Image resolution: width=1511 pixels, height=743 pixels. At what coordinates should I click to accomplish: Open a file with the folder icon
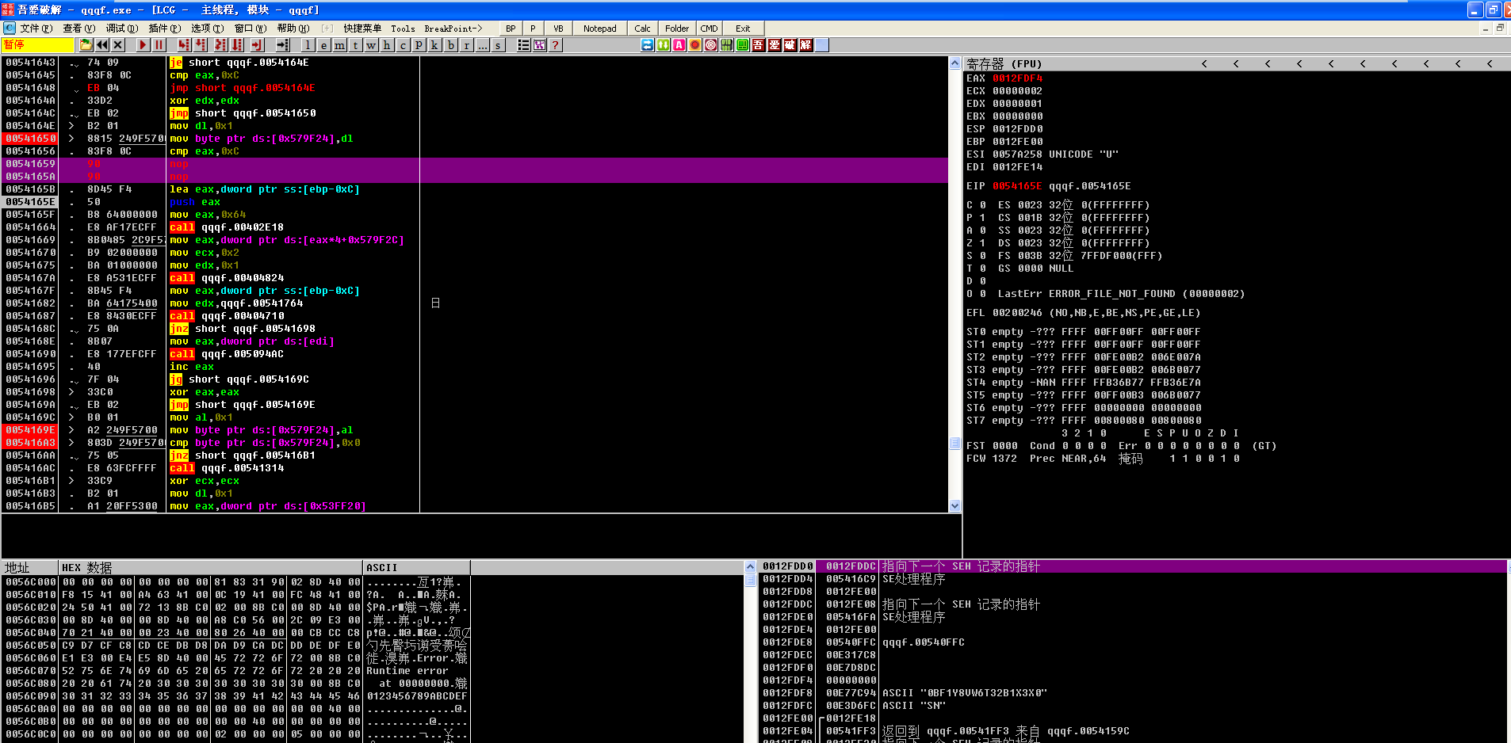pyautogui.click(x=86, y=45)
